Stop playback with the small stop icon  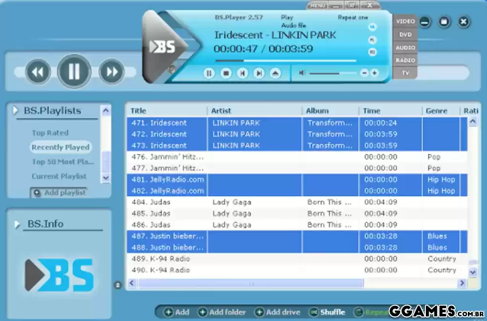(x=226, y=73)
